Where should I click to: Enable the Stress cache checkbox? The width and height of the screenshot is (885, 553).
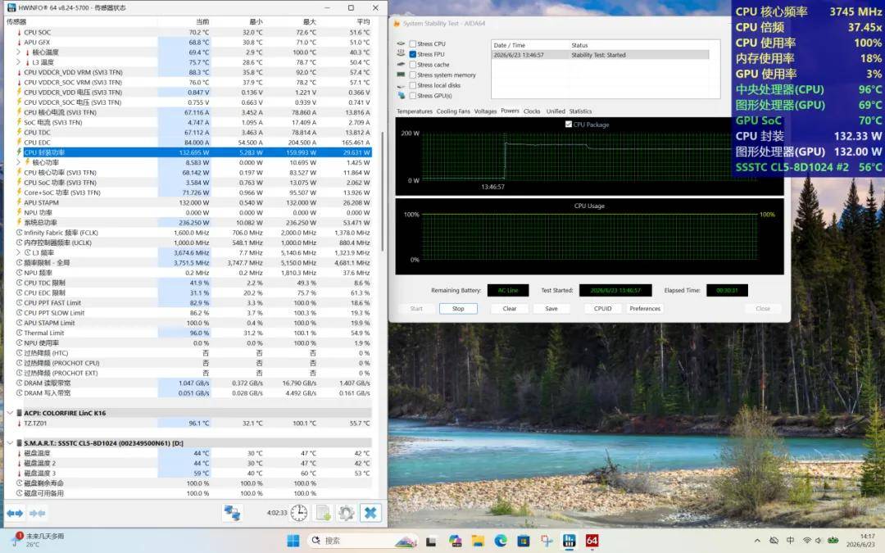412,65
